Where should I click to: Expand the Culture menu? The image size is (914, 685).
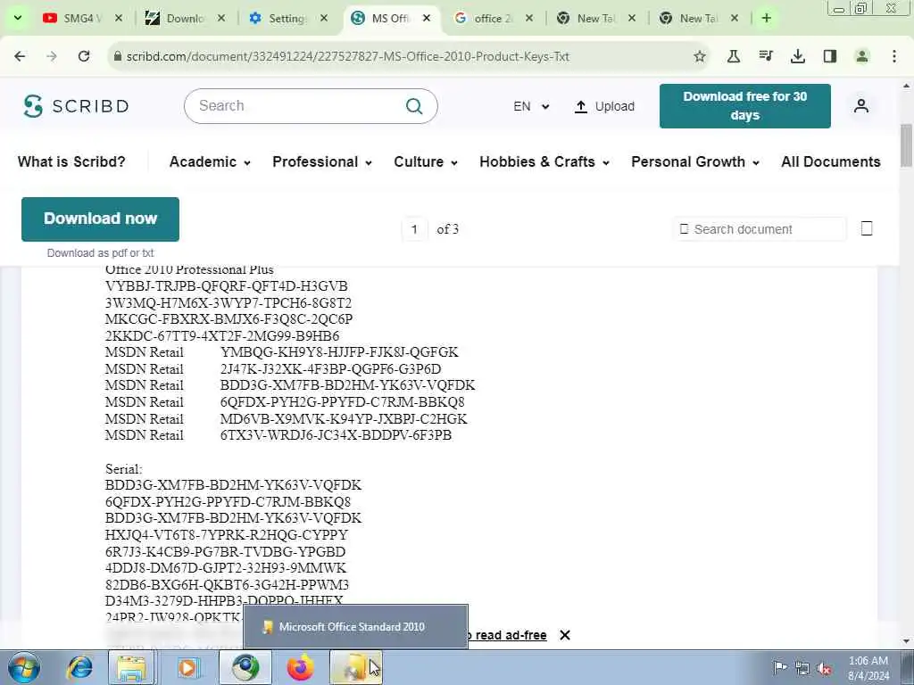pyautogui.click(x=426, y=162)
